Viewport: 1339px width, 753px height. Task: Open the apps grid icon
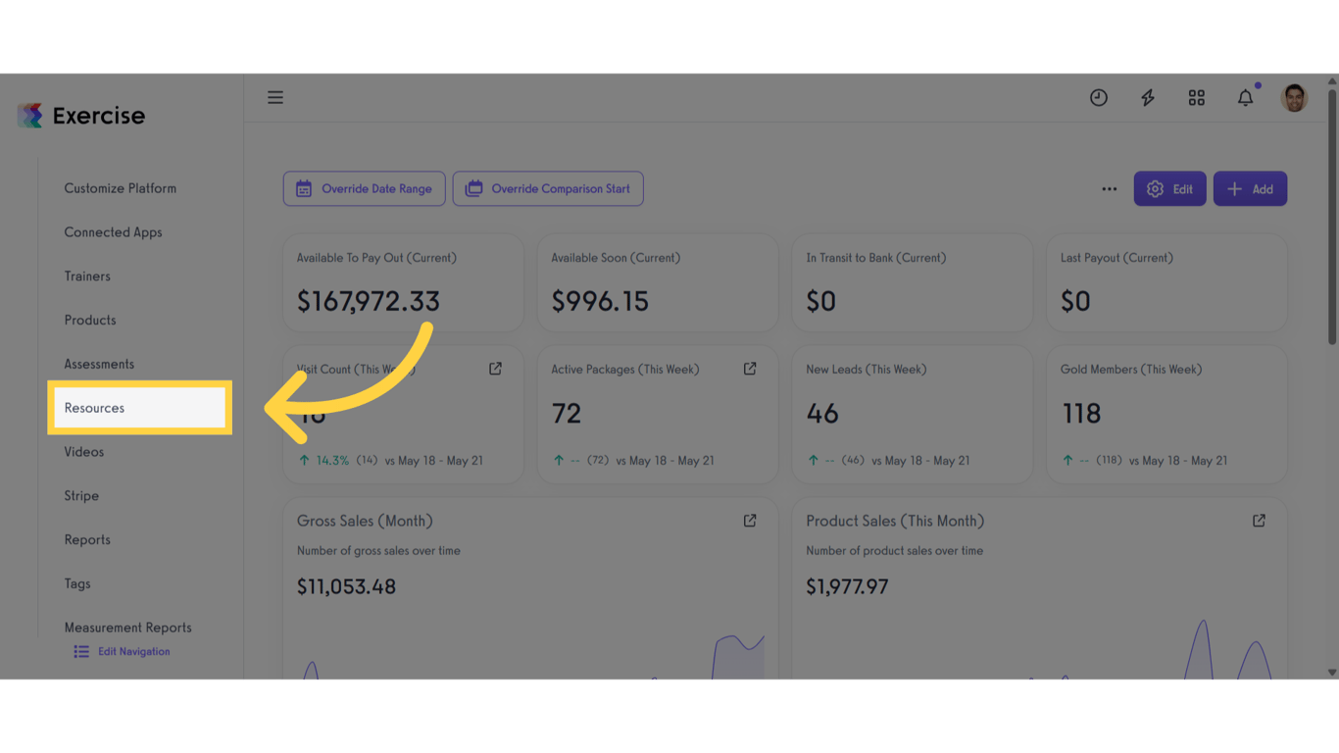pyautogui.click(x=1197, y=97)
